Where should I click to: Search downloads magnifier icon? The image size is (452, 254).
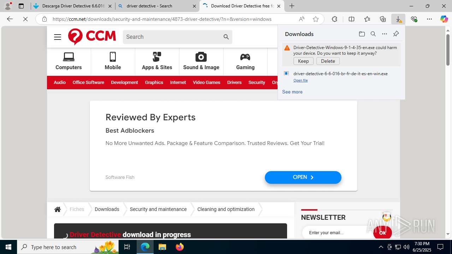click(373, 34)
